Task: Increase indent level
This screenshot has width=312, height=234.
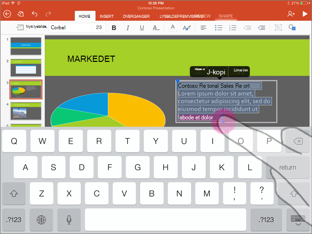Action: (261, 28)
